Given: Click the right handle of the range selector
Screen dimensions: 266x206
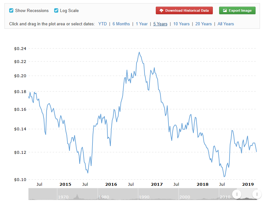Looking at the screenshot, I should [x=256, y=194].
